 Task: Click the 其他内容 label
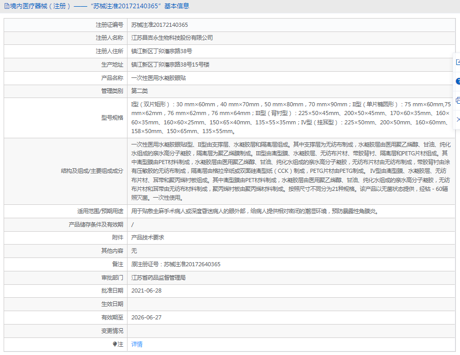coord(113,251)
